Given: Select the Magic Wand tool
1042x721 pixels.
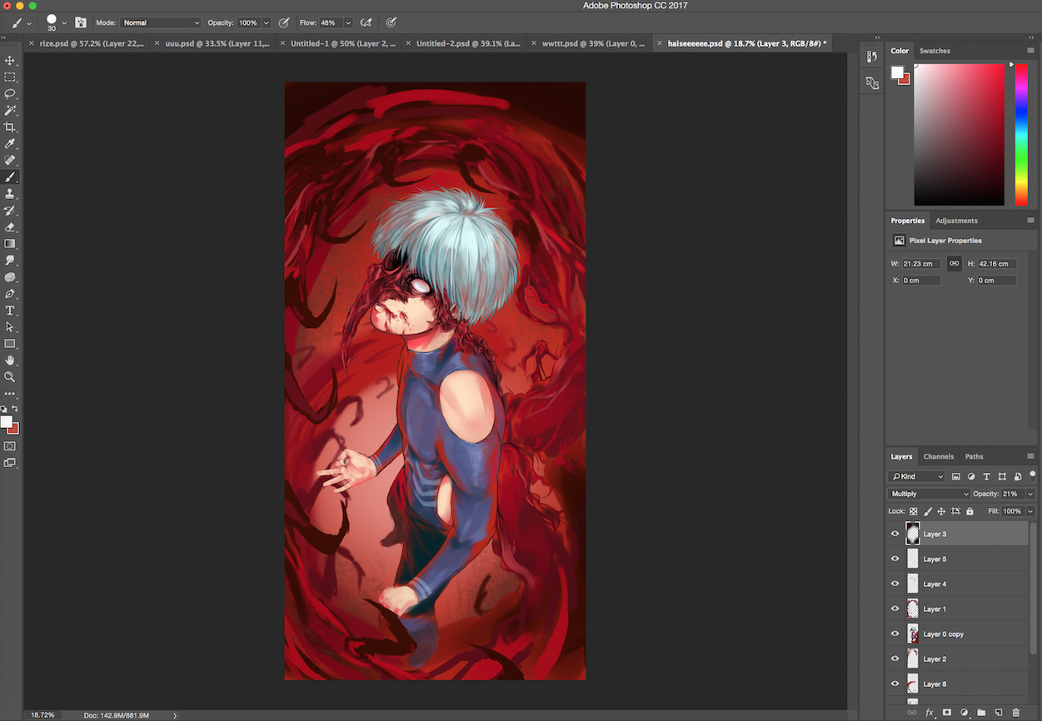Looking at the screenshot, I should [x=10, y=111].
